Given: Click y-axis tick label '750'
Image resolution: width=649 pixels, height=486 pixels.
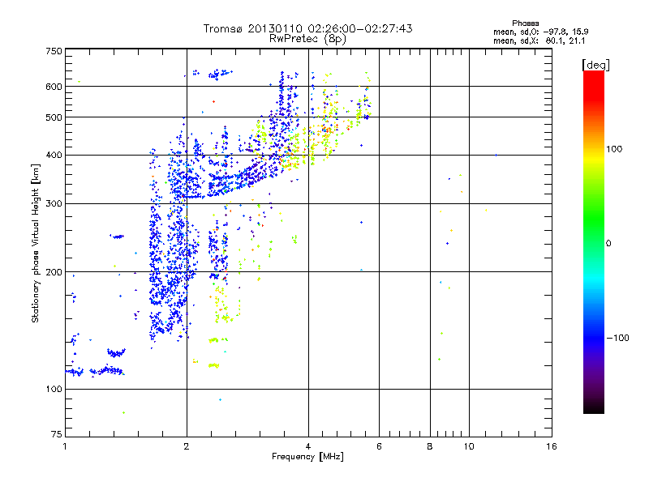Looking at the screenshot, I should (x=54, y=51).
